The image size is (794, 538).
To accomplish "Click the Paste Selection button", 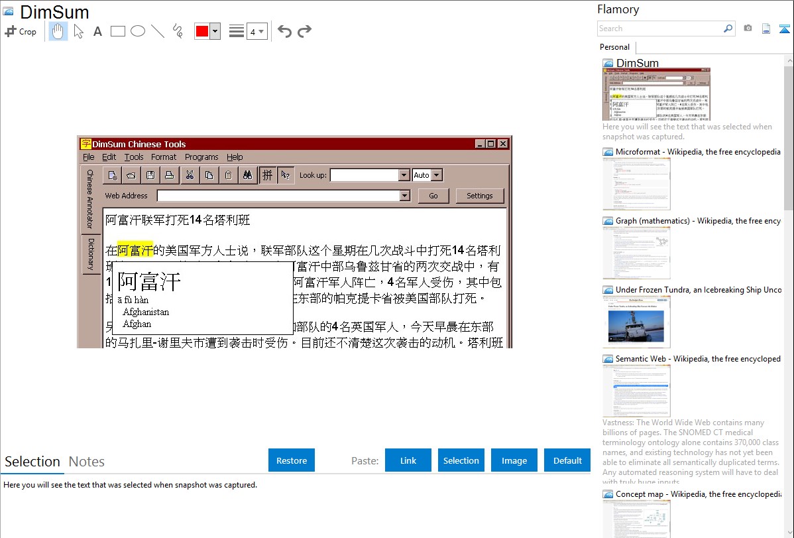I will (461, 460).
